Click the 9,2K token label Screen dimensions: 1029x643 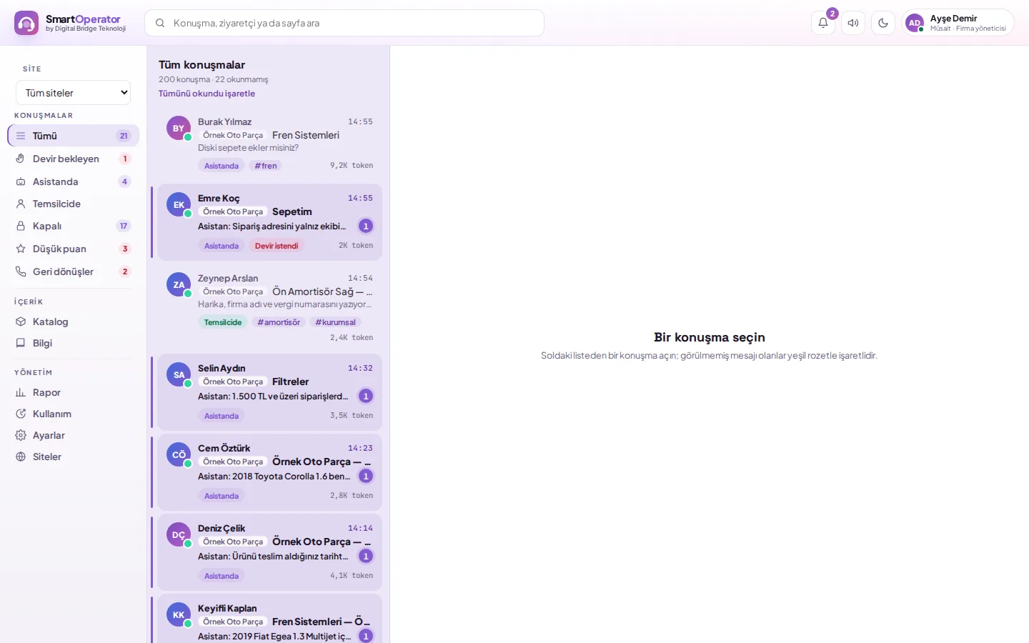point(352,166)
